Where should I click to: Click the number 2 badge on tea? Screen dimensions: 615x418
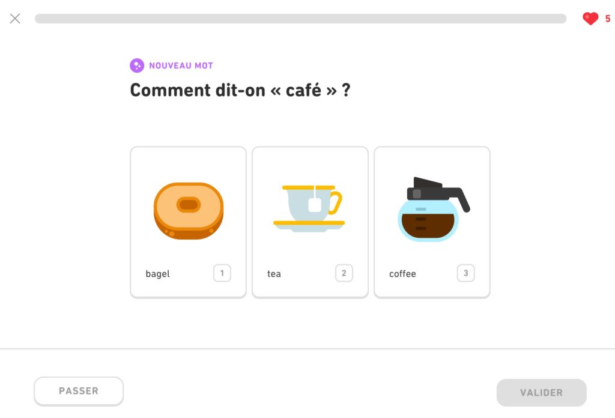coord(344,273)
